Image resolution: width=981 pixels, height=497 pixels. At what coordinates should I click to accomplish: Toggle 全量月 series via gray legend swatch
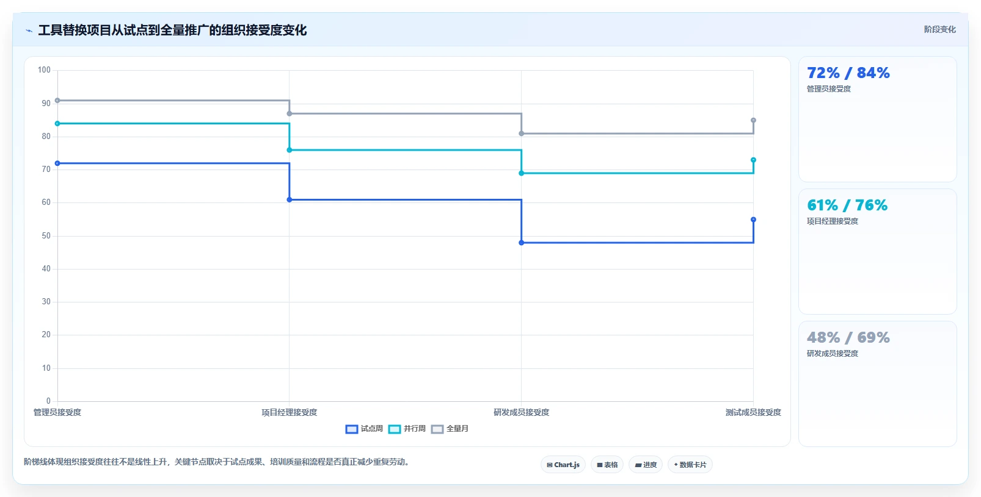437,429
